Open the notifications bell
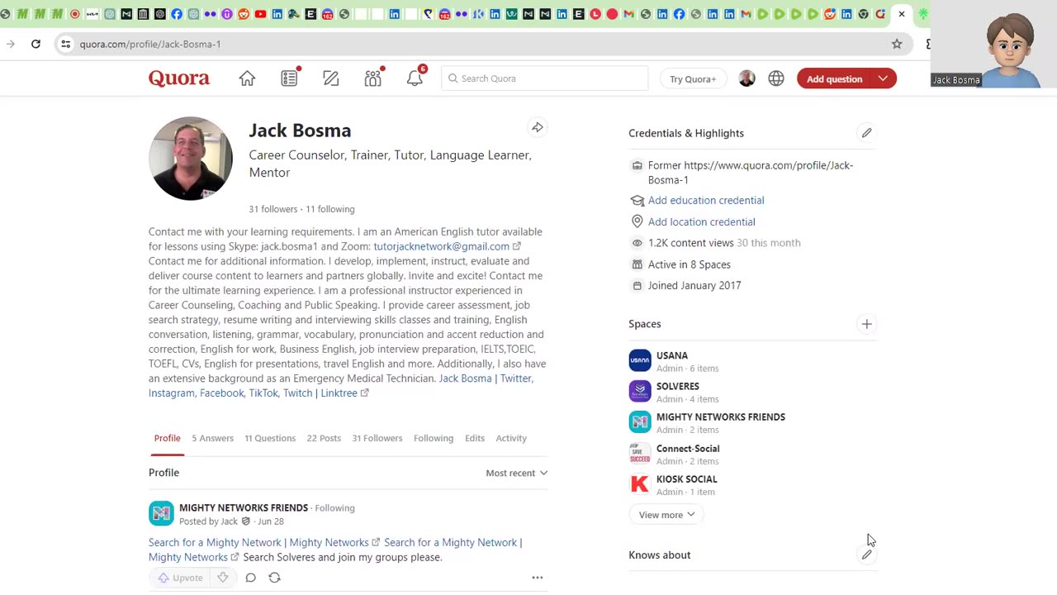 [415, 79]
